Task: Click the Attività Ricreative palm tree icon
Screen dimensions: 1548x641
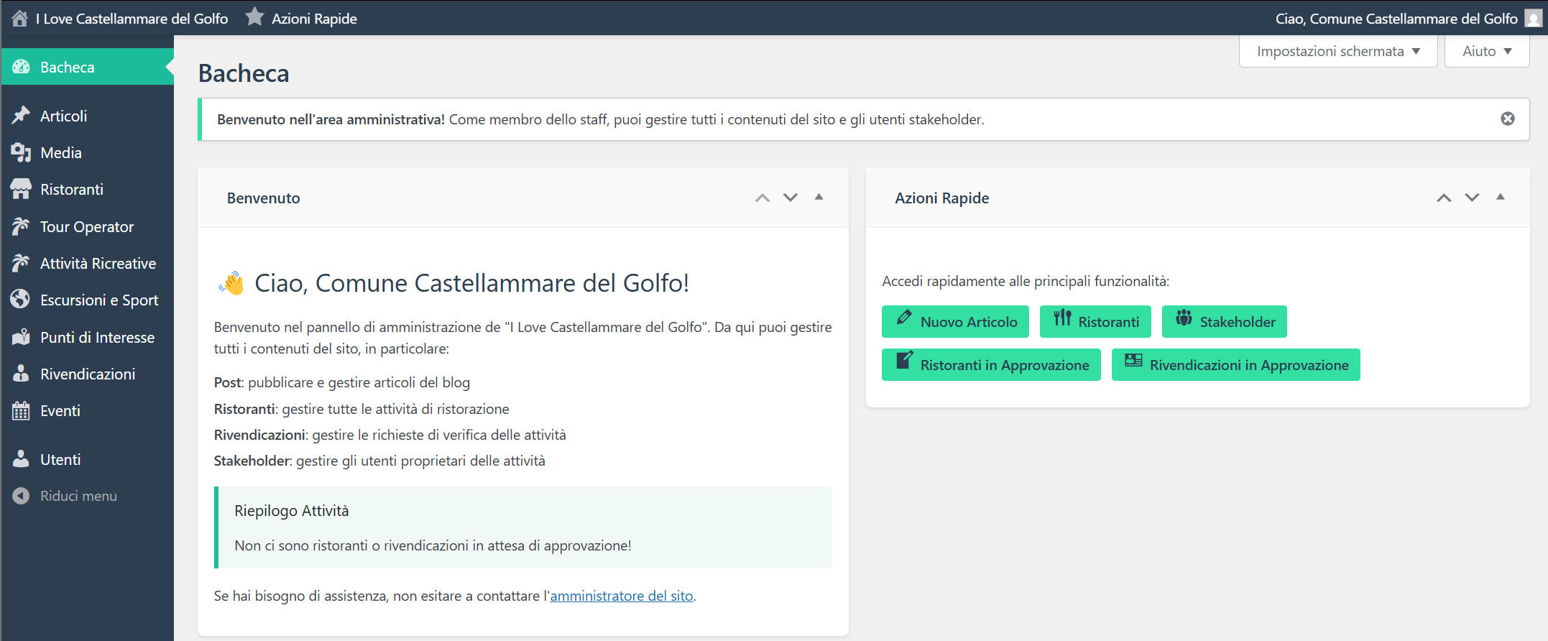Action: coord(21,263)
